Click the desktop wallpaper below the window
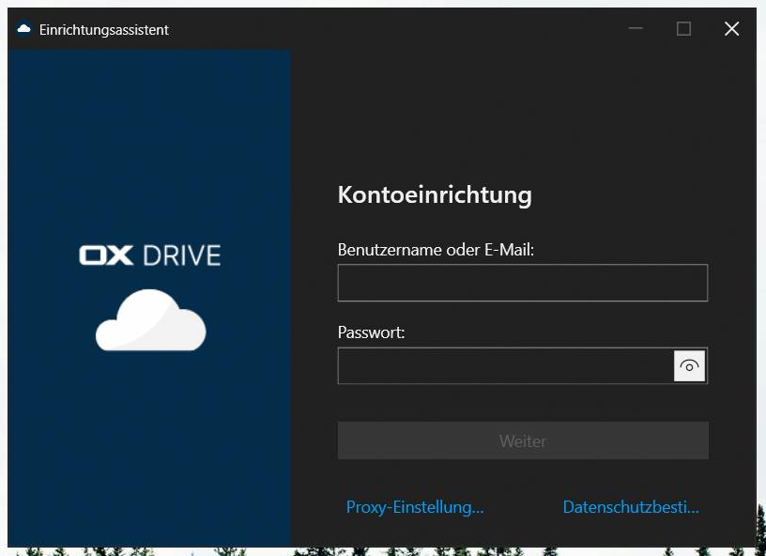Image resolution: width=766 pixels, height=556 pixels. point(375,551)
